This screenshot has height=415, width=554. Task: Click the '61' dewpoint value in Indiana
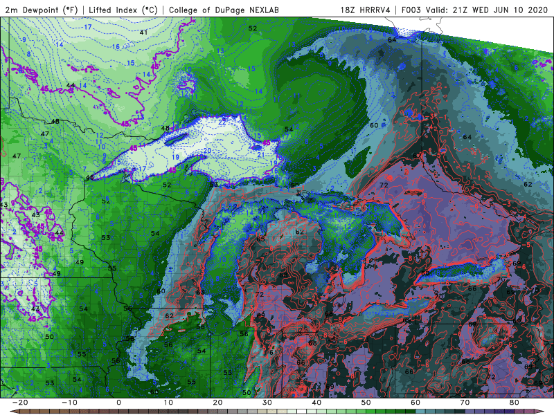[x=273, y=352]
